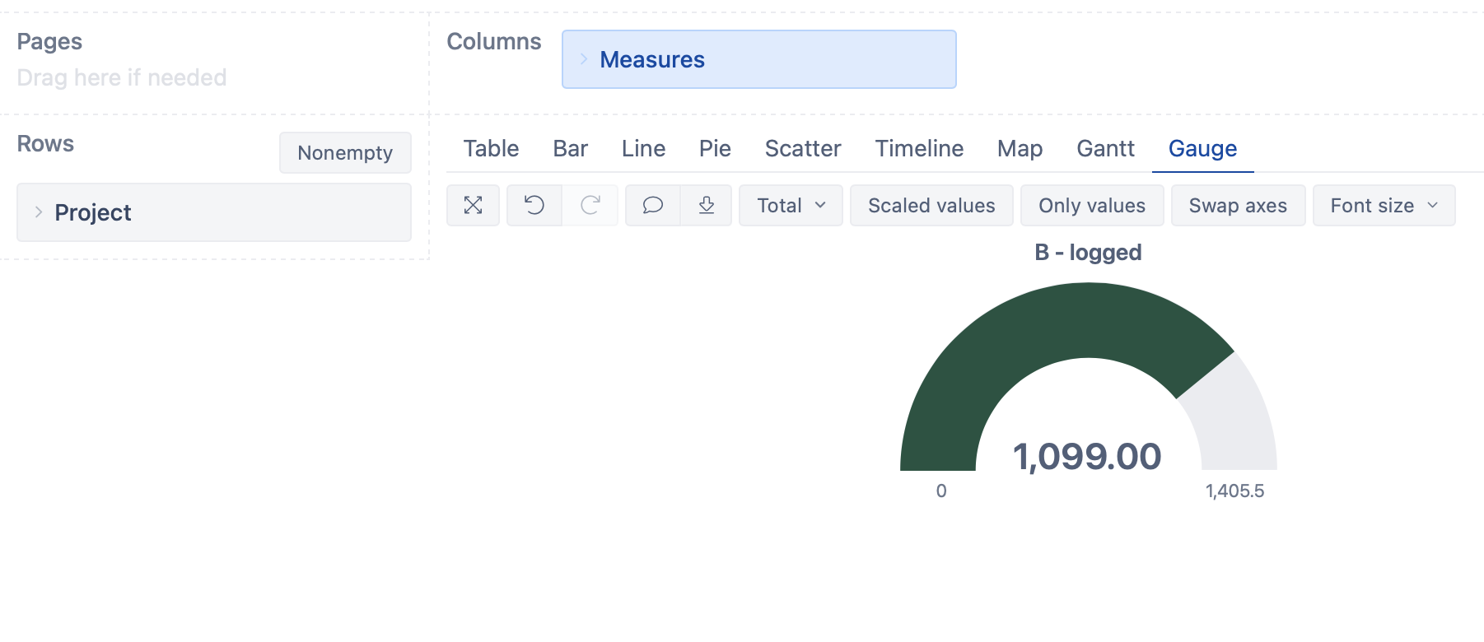Switch to the Table tab

491,148
